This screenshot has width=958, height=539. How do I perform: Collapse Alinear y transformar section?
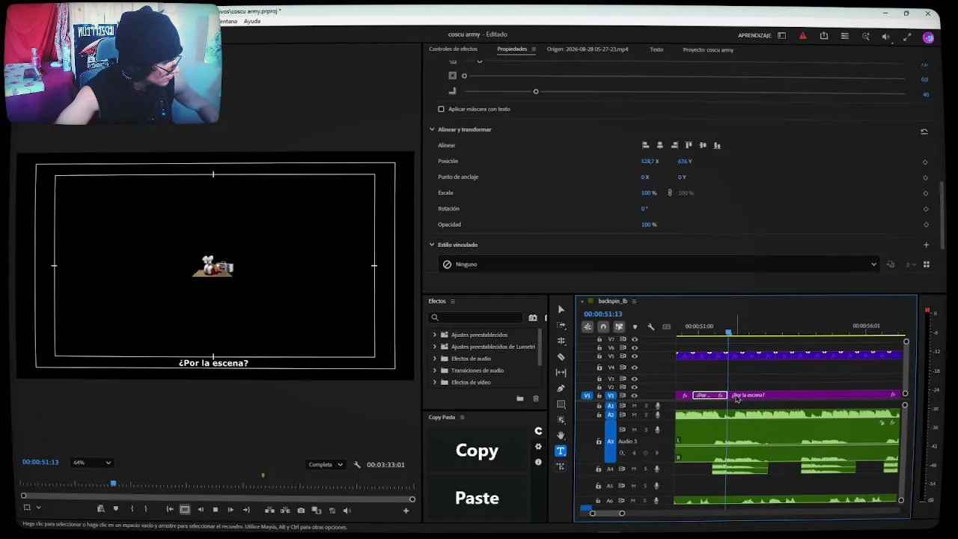432,130
